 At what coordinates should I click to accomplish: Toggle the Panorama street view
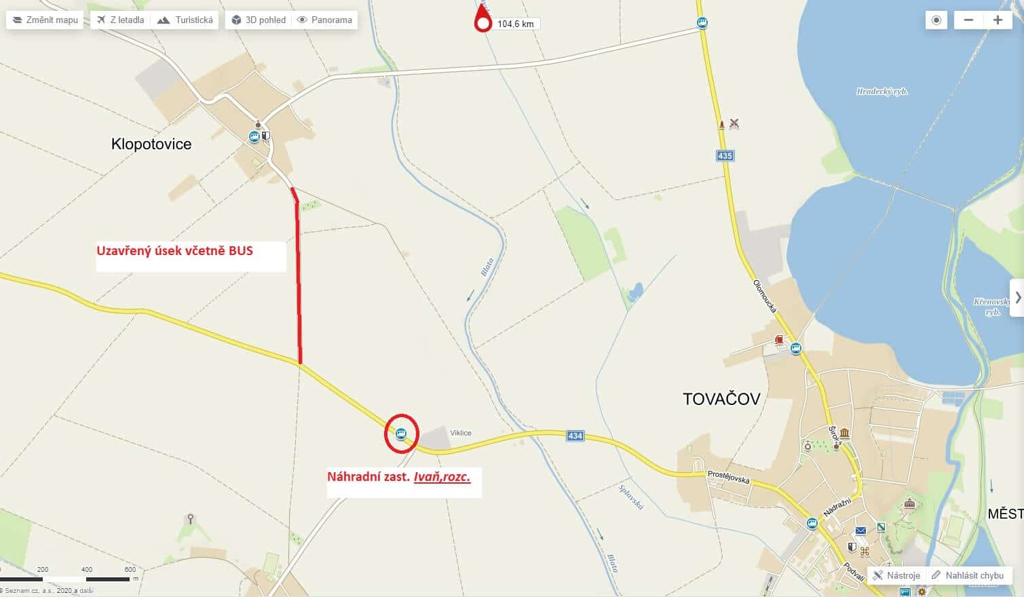pyautogui.click(x=324, y=20)
